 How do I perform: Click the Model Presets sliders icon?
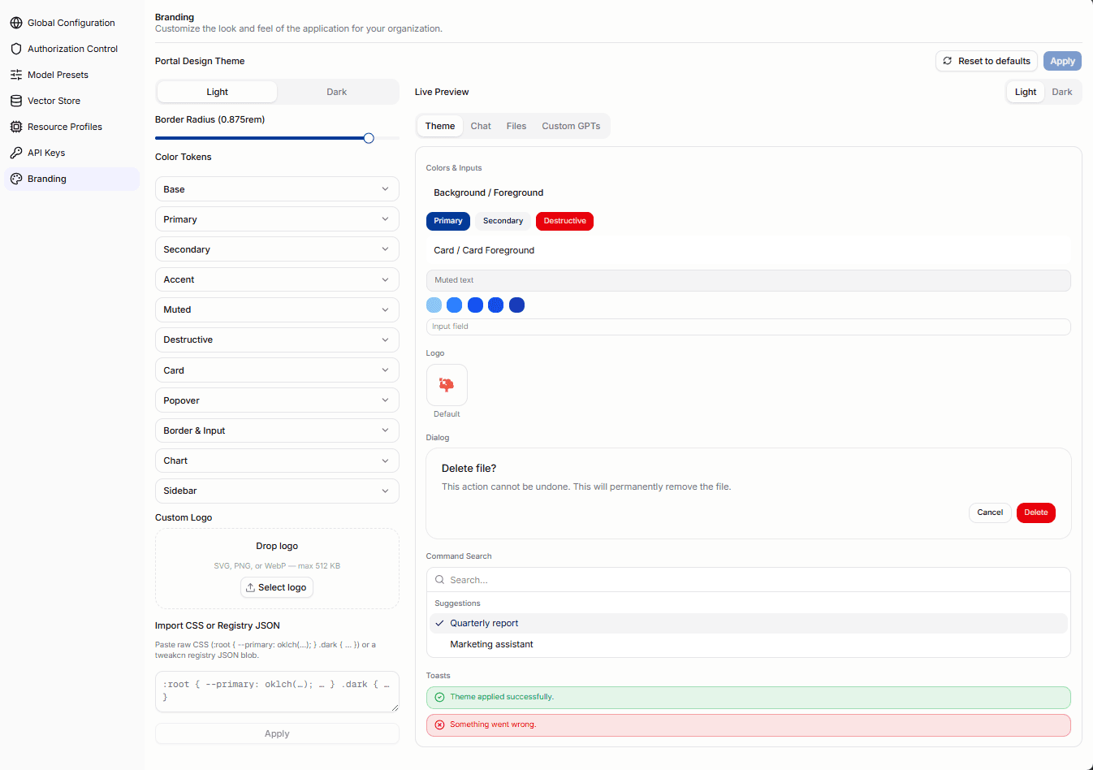(x=16, y=75)
